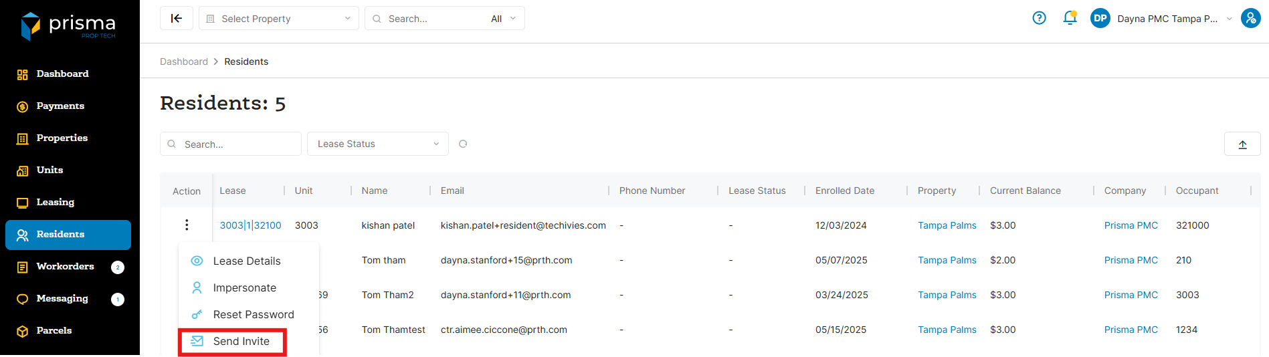Open the Lease Status filter dropdown
Screen dimensions: 1269x357
click(x=377, y=144)
